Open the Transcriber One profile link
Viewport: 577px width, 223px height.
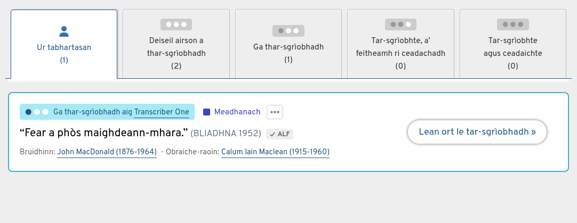click(162, 112)
